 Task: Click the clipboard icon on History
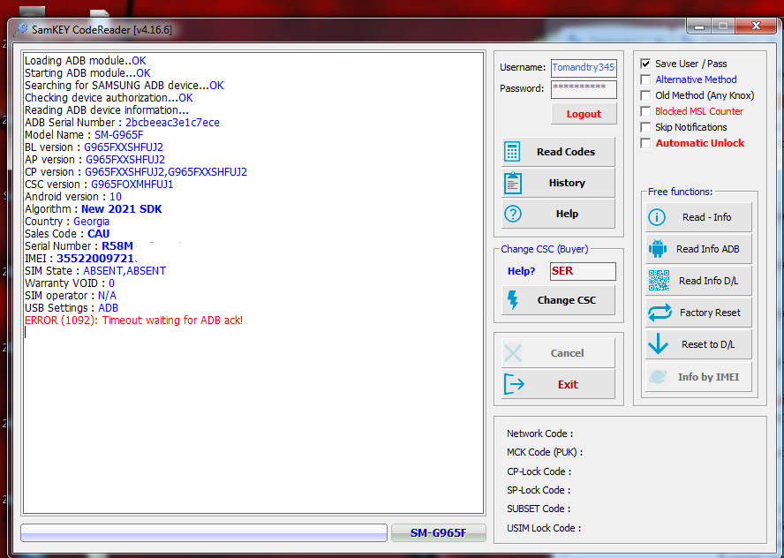pyautogui.click(x=512, y=183)
